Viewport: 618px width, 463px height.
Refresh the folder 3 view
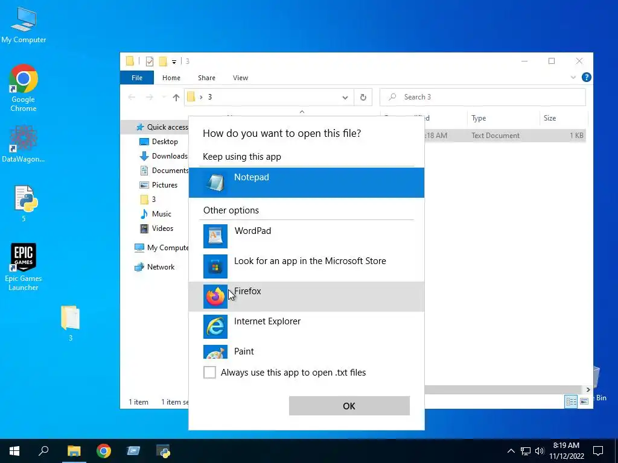tap(363, 97)
